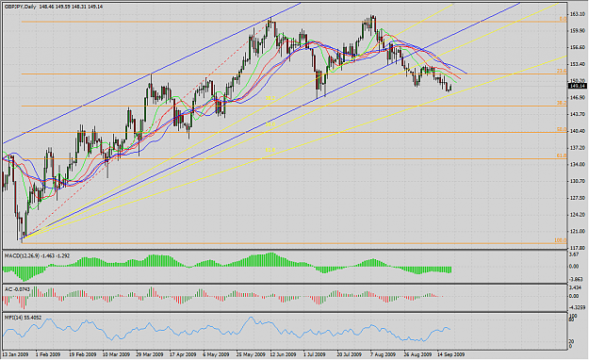589x360 pixels.
Task: Click the orange 50.0 Fibonacci label at right edge
Action: (x=562, y=130)
